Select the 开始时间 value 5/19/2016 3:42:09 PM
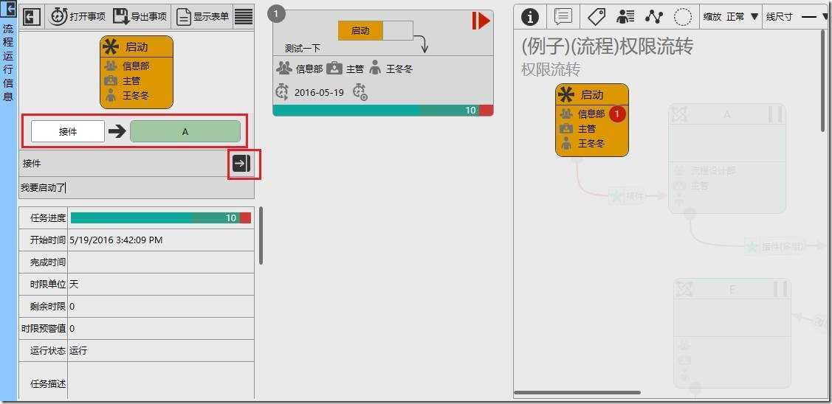This screenshot has width=832, height=404. coord(116,240)
